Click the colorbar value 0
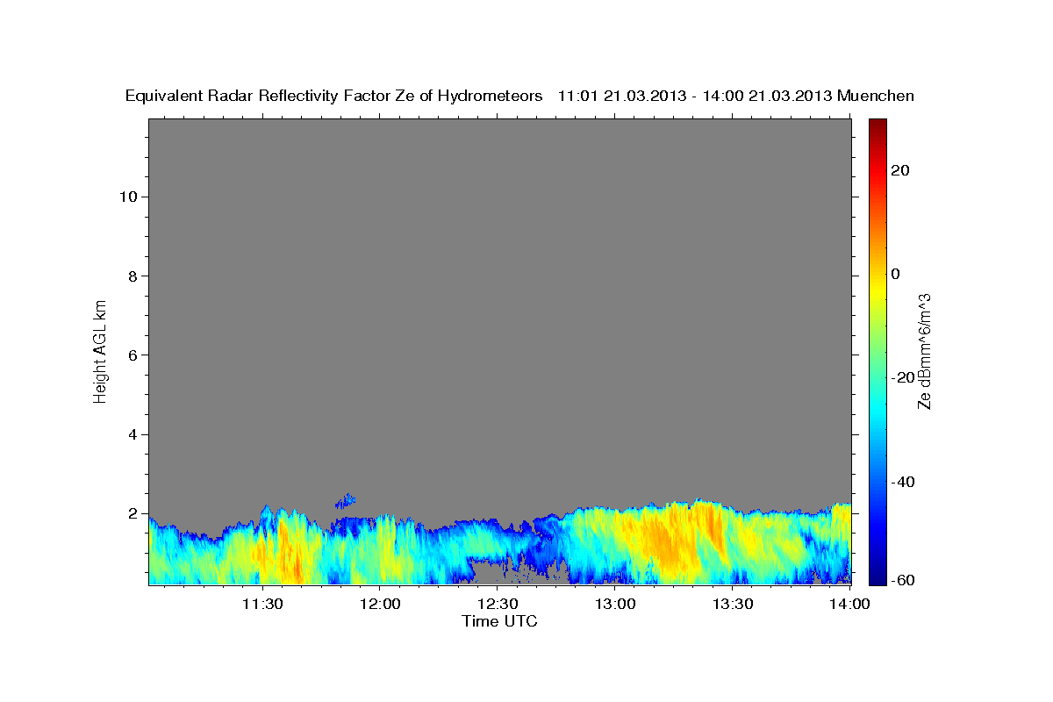1053x702 pixels. 895,274
